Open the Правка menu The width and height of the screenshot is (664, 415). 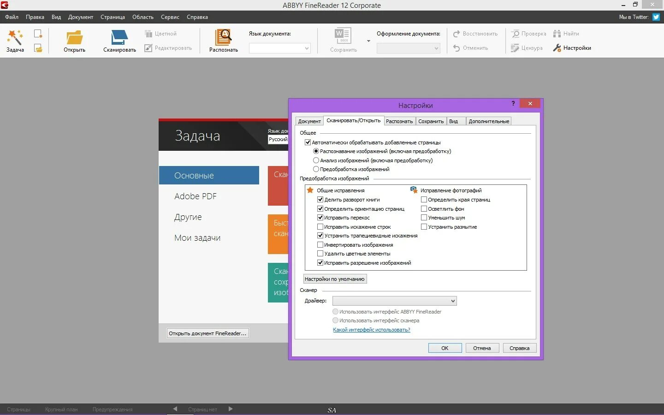point(35,17)
